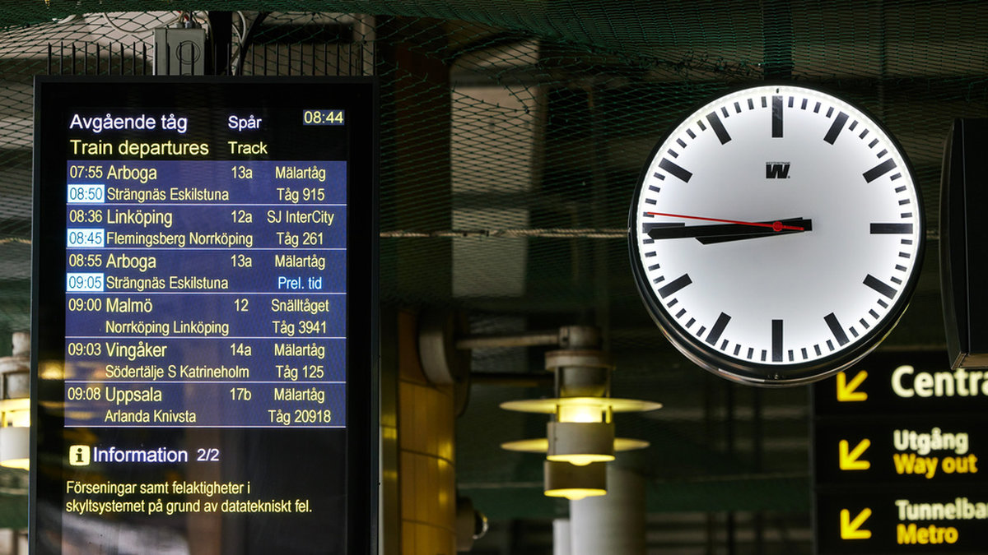Select the 08:55 departure time
988x555 pixels.
point(86,261)
